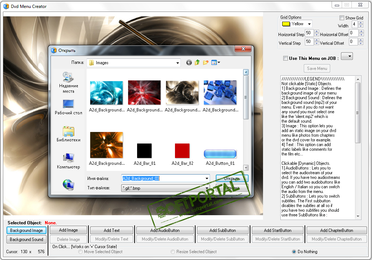Select the orange A2d_Background thumbnail
Screen dimensions: 372x260
coord(106,145)
